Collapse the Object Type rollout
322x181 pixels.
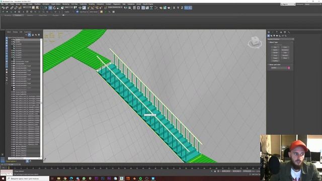[x=274, y=42]
